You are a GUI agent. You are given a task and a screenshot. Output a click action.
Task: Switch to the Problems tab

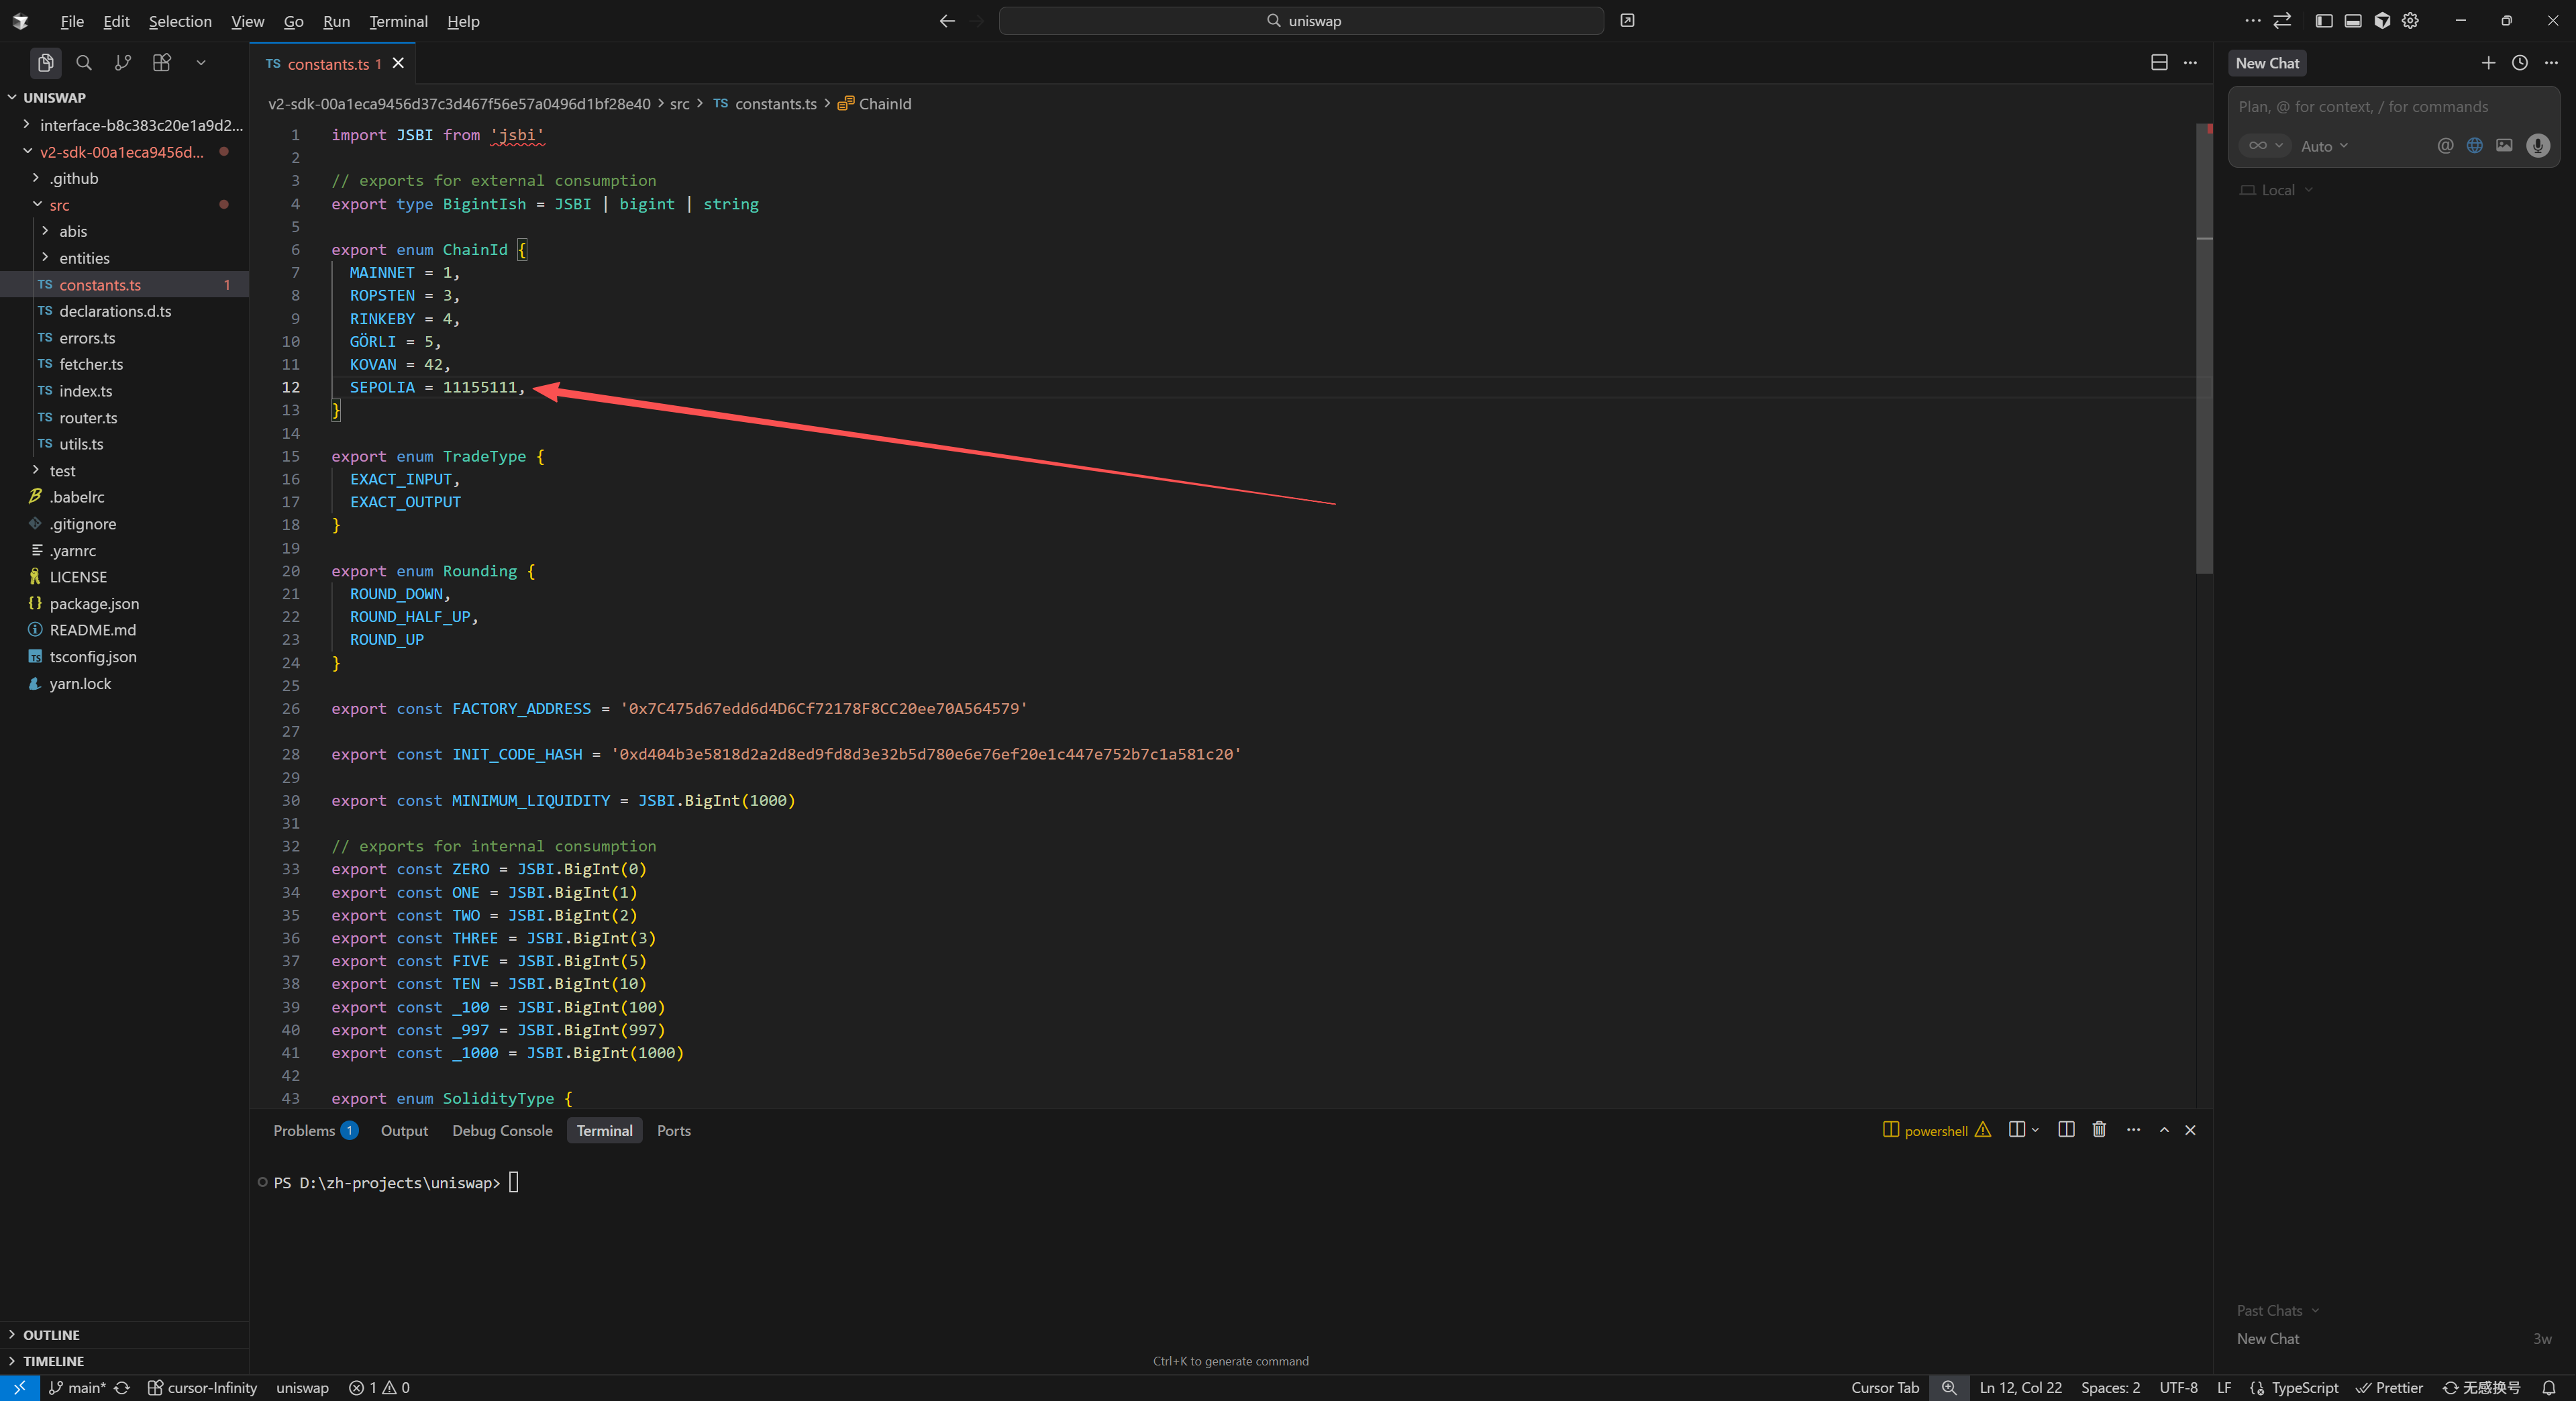tap(304, 1131)
